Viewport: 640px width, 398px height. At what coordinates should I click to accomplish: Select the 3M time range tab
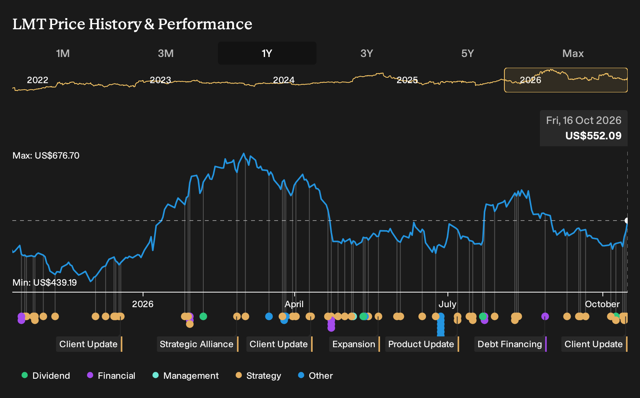coord(166,53)
